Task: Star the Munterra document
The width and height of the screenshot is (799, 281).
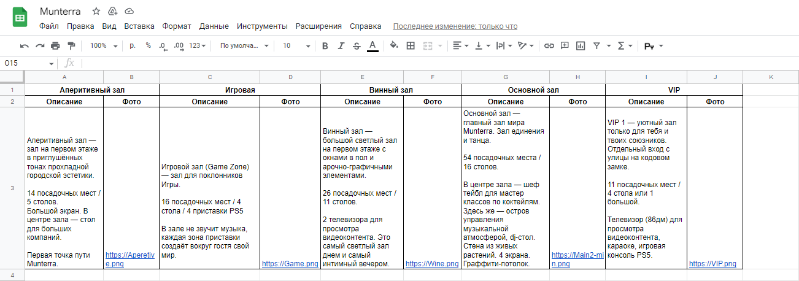Action: click(x=95, y=11)
